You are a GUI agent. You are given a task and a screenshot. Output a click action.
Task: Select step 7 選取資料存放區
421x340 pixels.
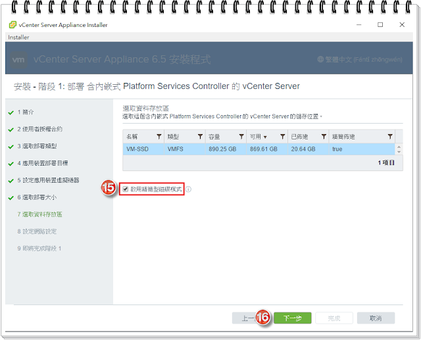39,214
